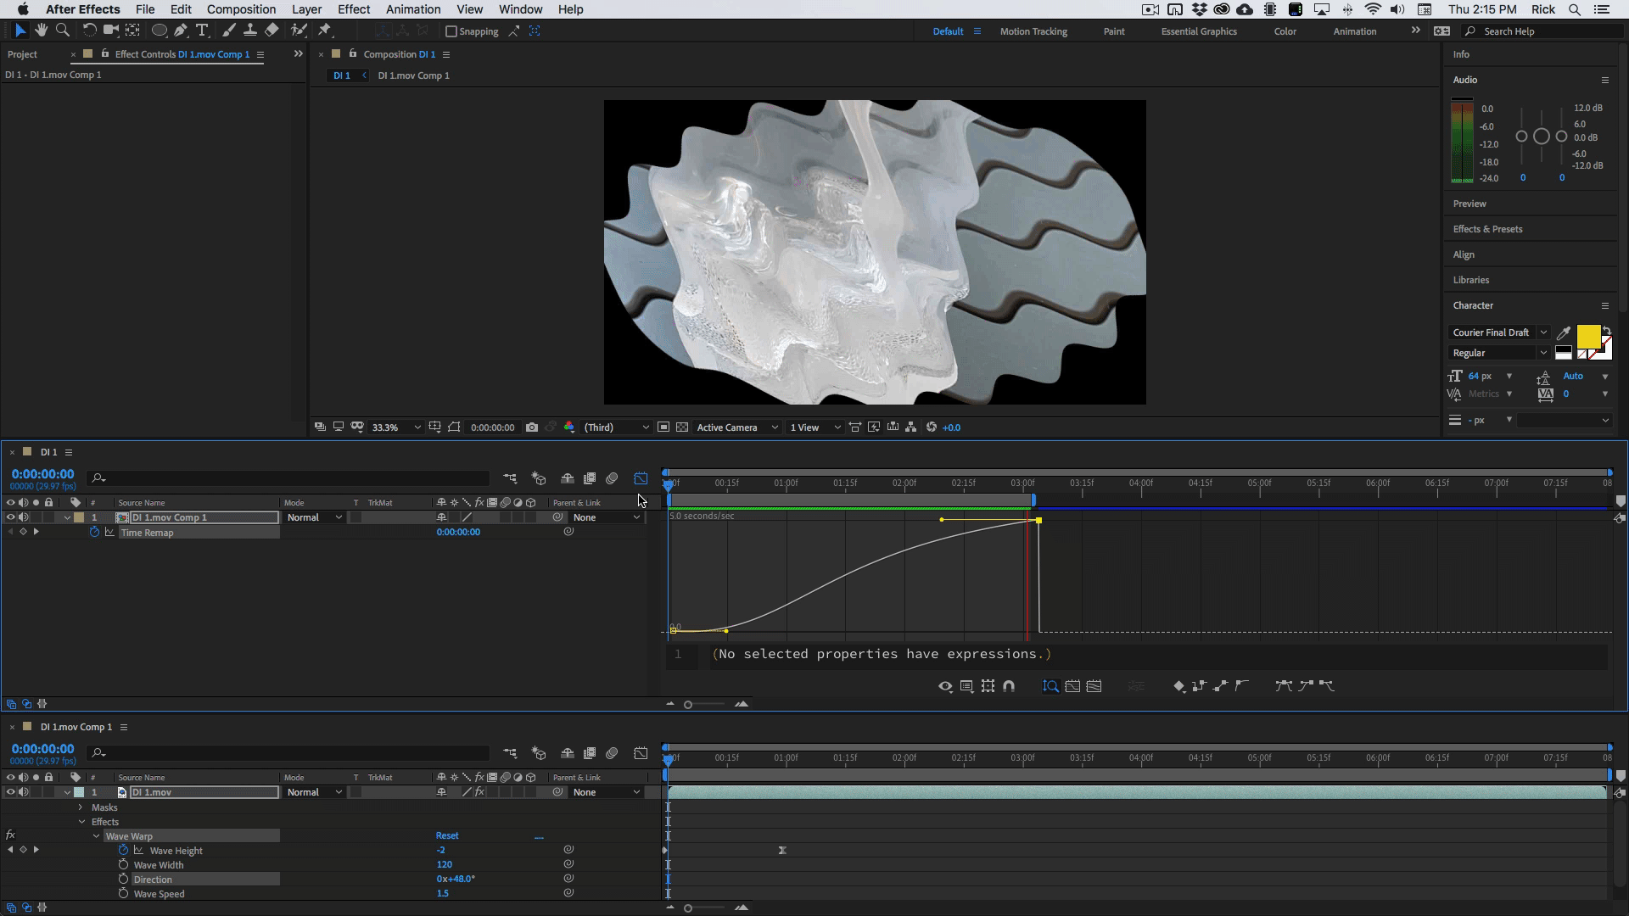Toggle the Graph Editor button
1629x916 pixels.
(641, 478)
